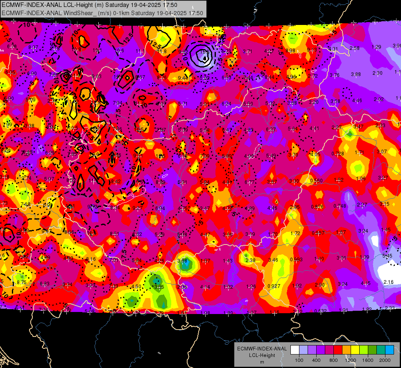
Task: Pick the sky blue legend swatch above 2000
Action: (390, 350)
